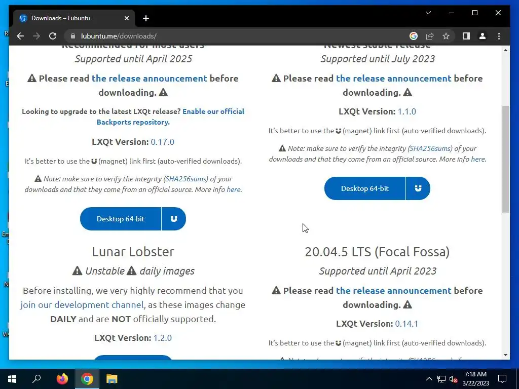The height and width of the screenshot is (389, 519).
Task: Open the tab search chevron
Action: pos(428,13)
